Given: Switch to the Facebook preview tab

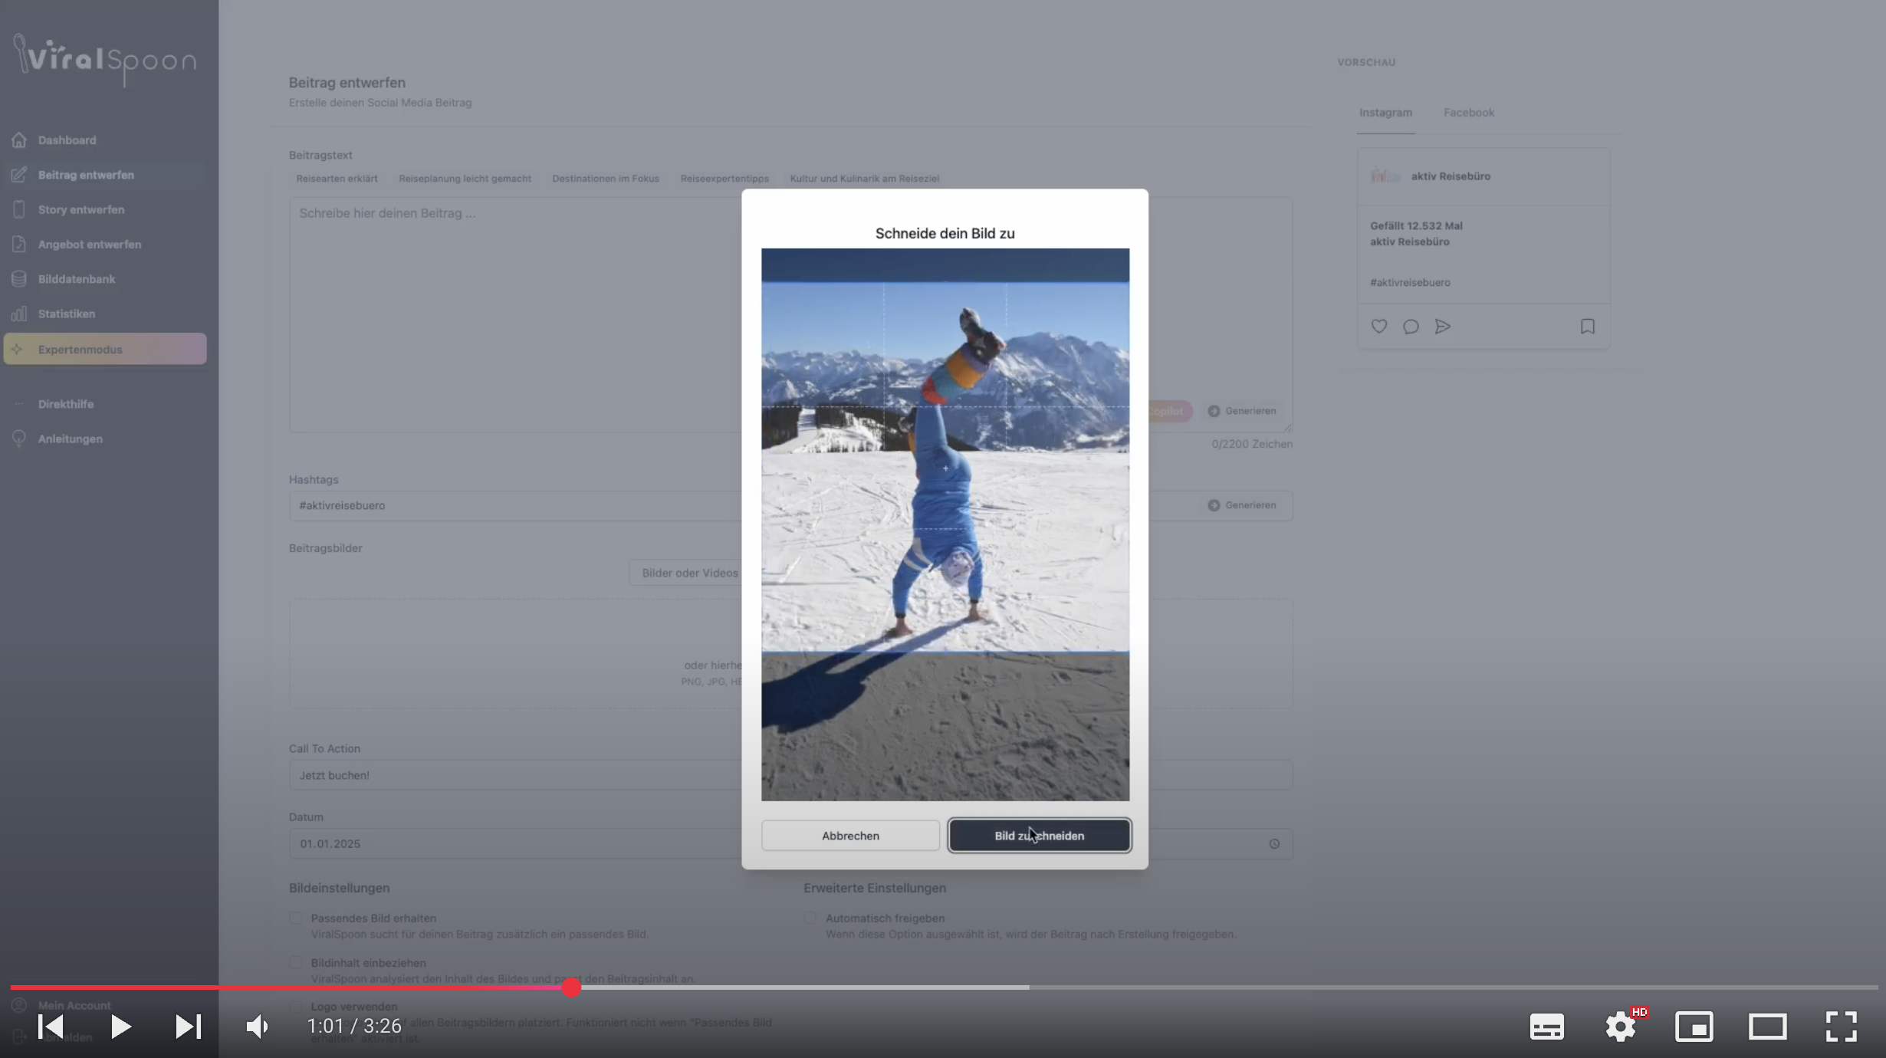Looking at the screenshot, I should [1468, 113].
